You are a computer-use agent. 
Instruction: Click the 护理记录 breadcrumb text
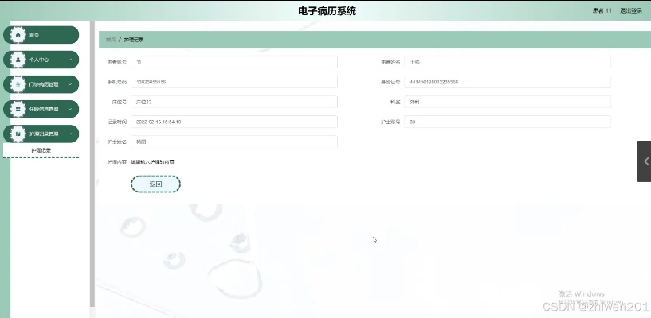134,40
